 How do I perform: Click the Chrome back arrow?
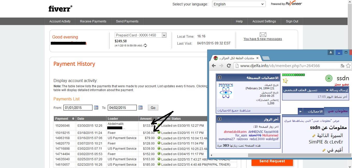coord(214,66)
